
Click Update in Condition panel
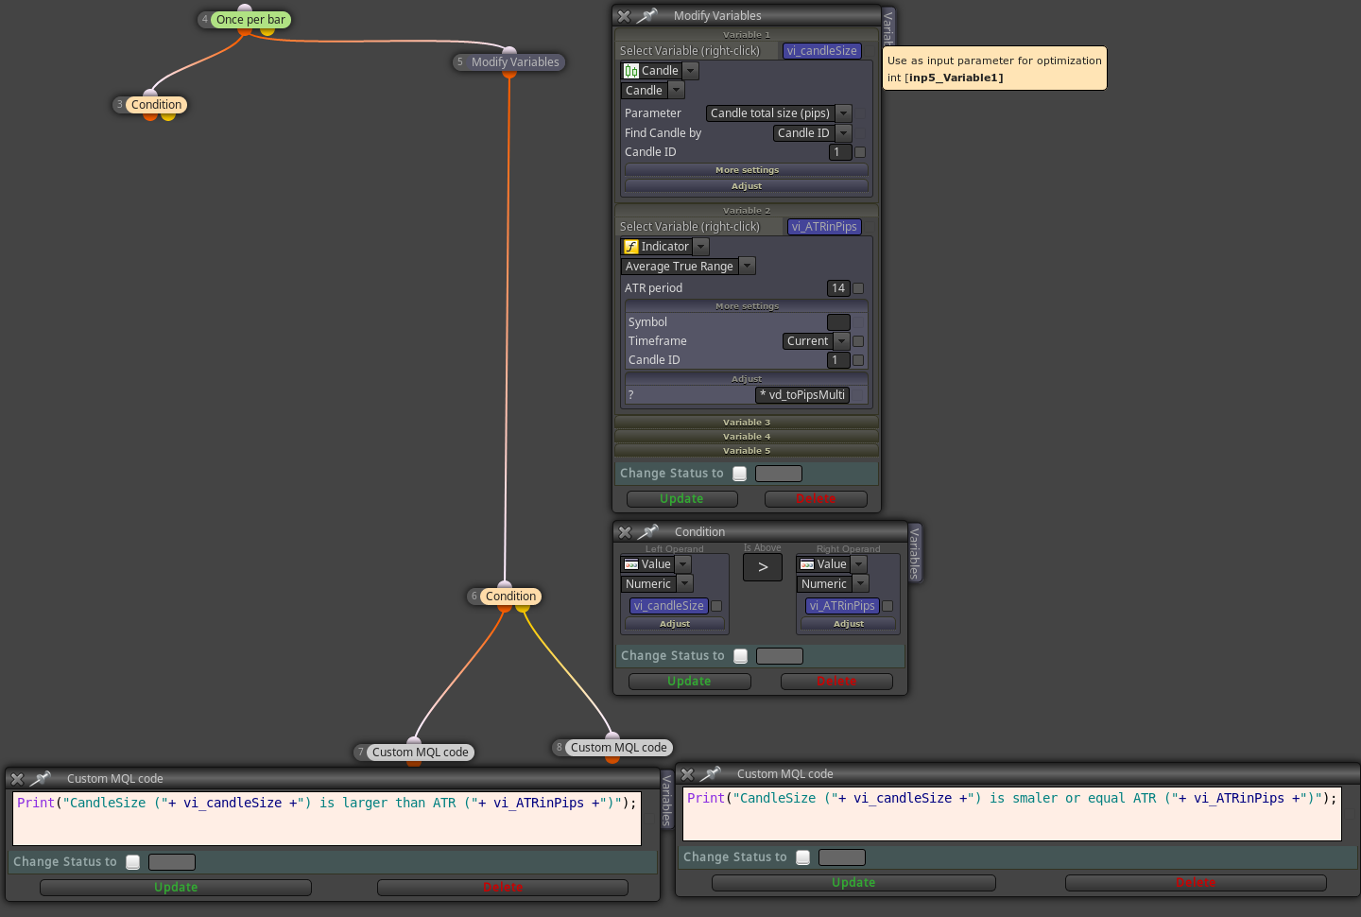pyautogui.click(x=689, y=682)
